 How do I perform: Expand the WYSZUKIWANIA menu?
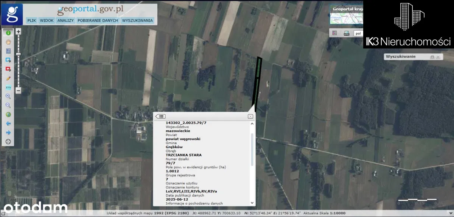[x=137, y=20]
